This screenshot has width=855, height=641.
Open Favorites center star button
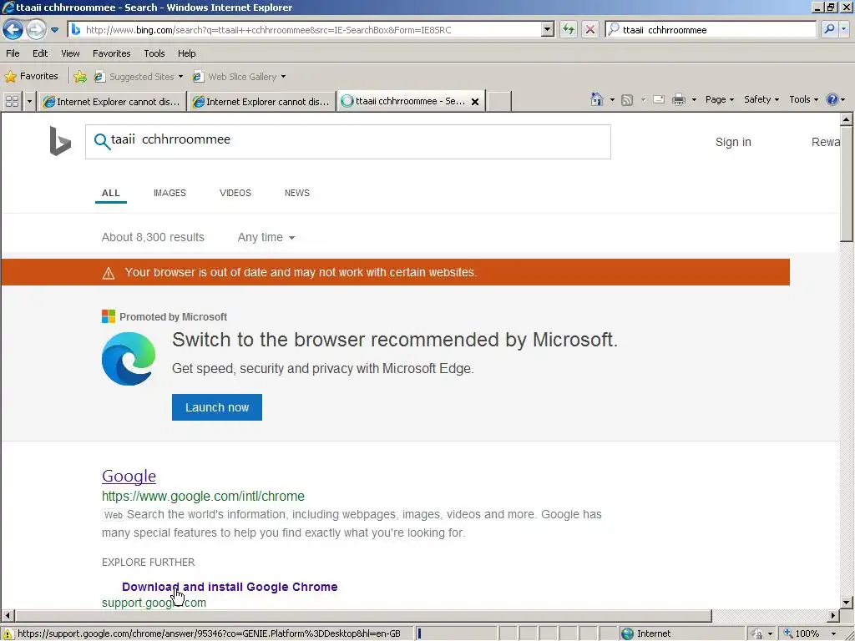pyautogui.click(x=31, y=76)
